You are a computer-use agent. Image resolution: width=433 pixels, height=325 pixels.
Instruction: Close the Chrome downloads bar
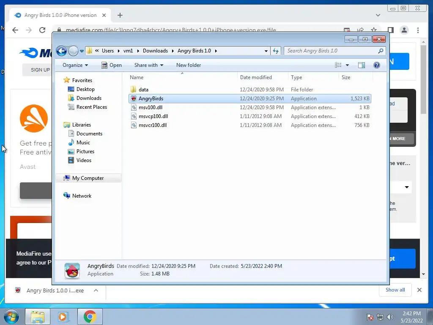tap(419, 290)
